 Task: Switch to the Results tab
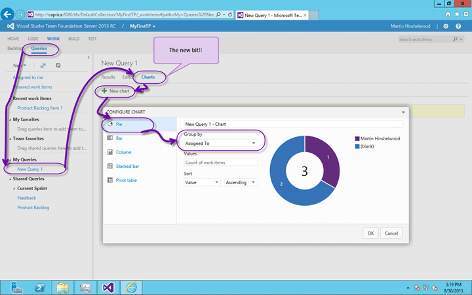pos(108,77)
